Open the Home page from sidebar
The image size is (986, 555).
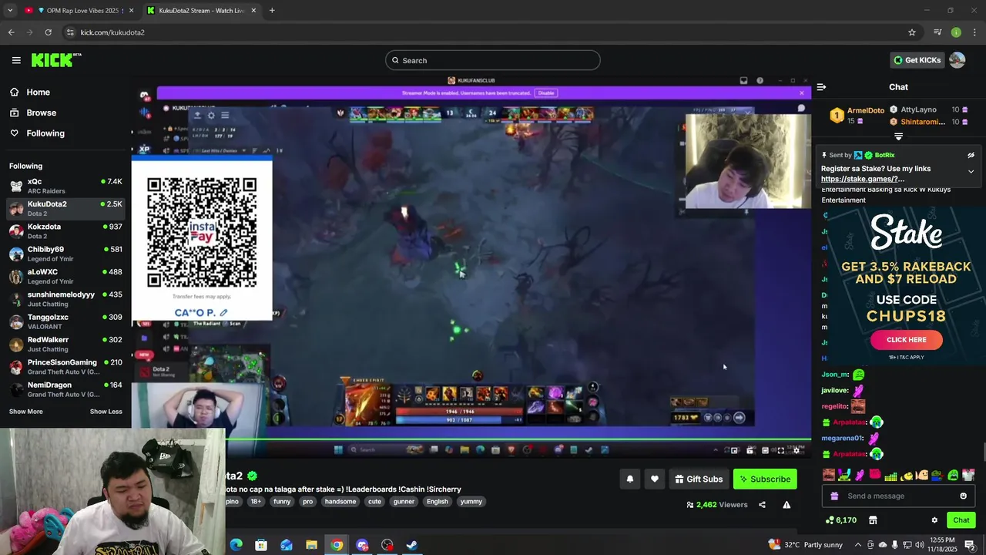click(30, 92)
